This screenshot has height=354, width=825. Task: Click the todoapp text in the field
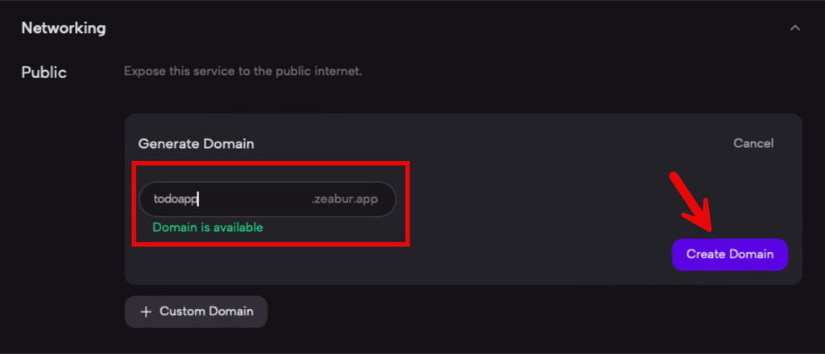point(175,200)
